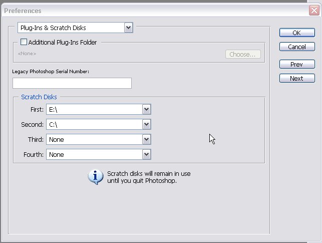Go to previous preferences page with Prev
The image size is (322, 243).
(297, 64)
